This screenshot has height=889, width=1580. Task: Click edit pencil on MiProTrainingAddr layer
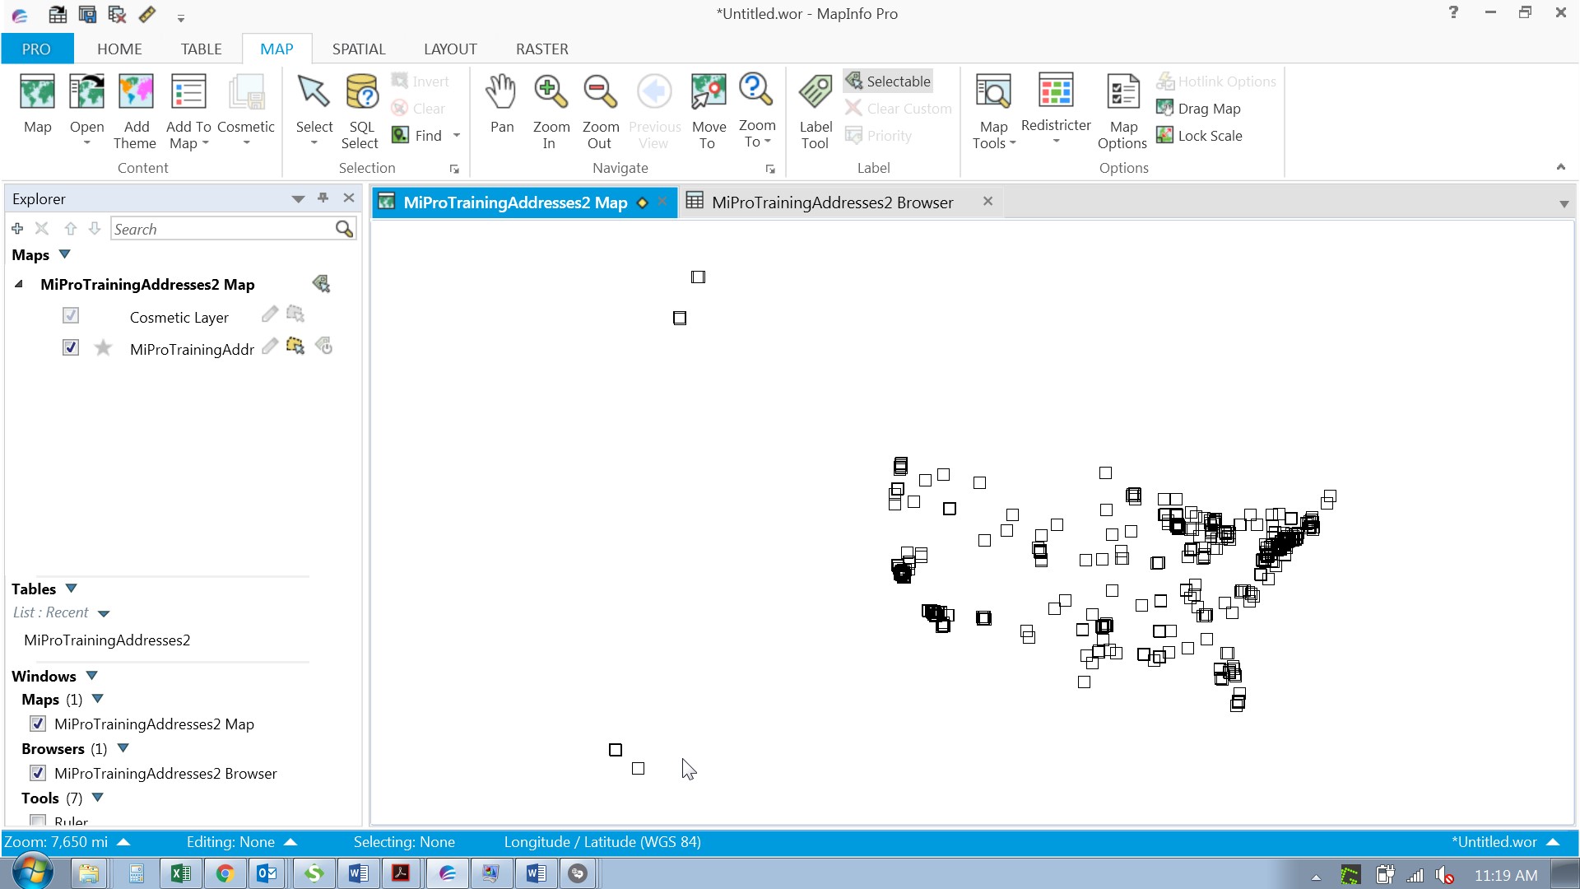point(270,347)
